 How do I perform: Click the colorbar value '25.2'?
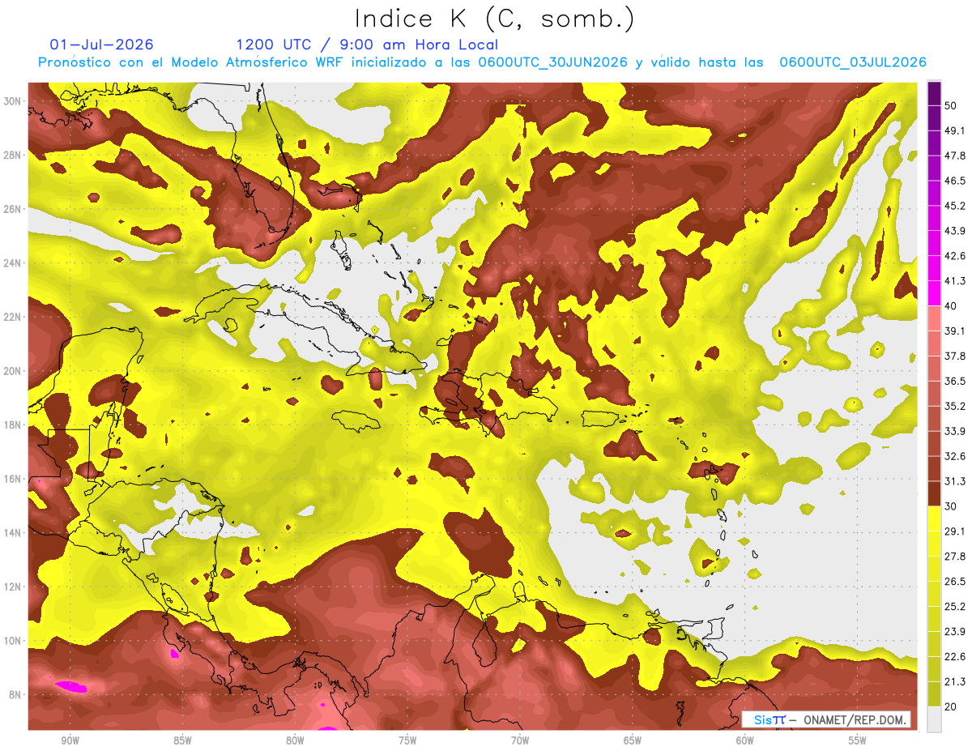pyautogui.click(x=954, y=607)
